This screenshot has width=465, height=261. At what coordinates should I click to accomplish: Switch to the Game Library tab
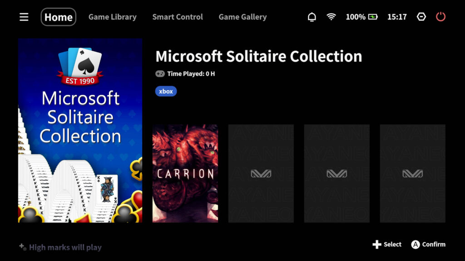point(113,17)
